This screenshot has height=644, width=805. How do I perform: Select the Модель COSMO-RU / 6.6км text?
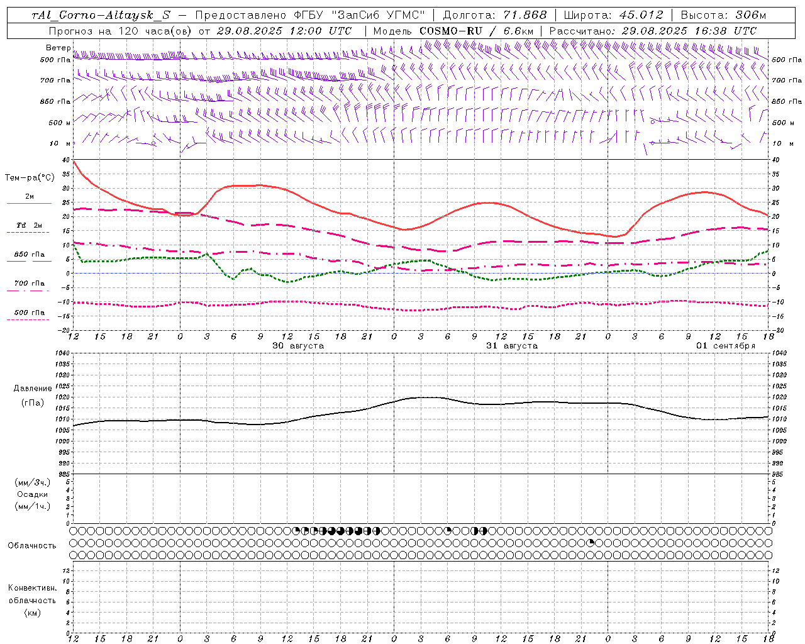(453, 31)
